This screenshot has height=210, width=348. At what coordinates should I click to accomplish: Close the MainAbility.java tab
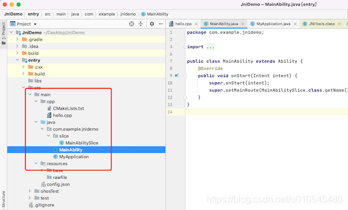pyautogui.click(x=243, y=24)
